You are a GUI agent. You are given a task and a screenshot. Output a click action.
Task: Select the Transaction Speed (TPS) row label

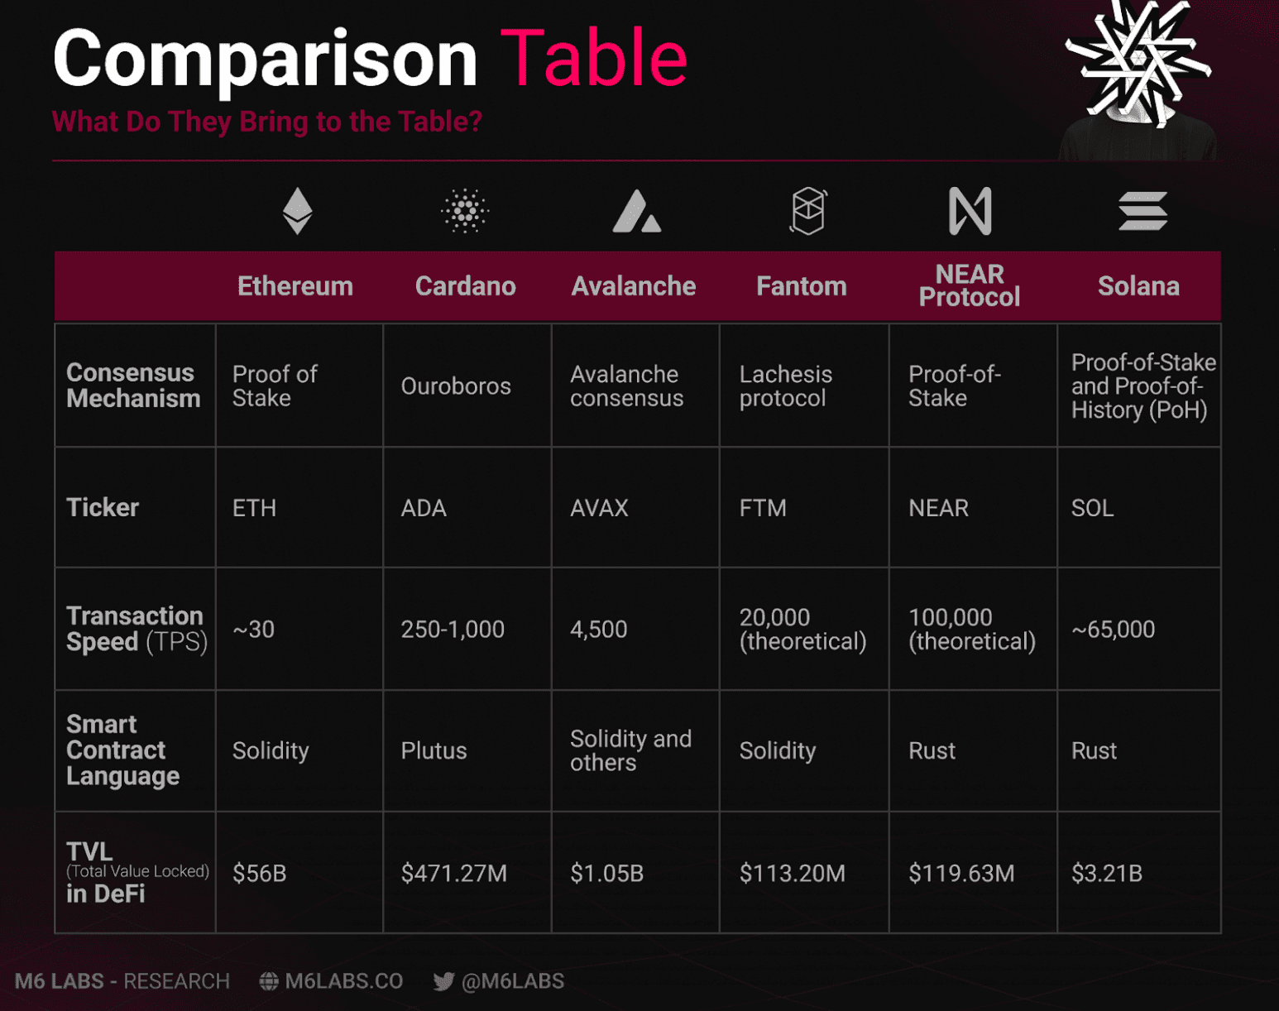pos(137,629)
